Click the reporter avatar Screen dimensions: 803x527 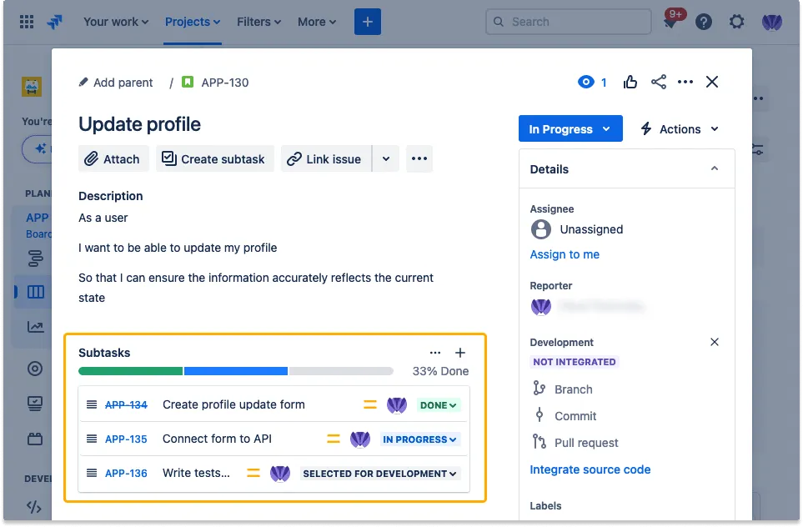coord(541,307)
